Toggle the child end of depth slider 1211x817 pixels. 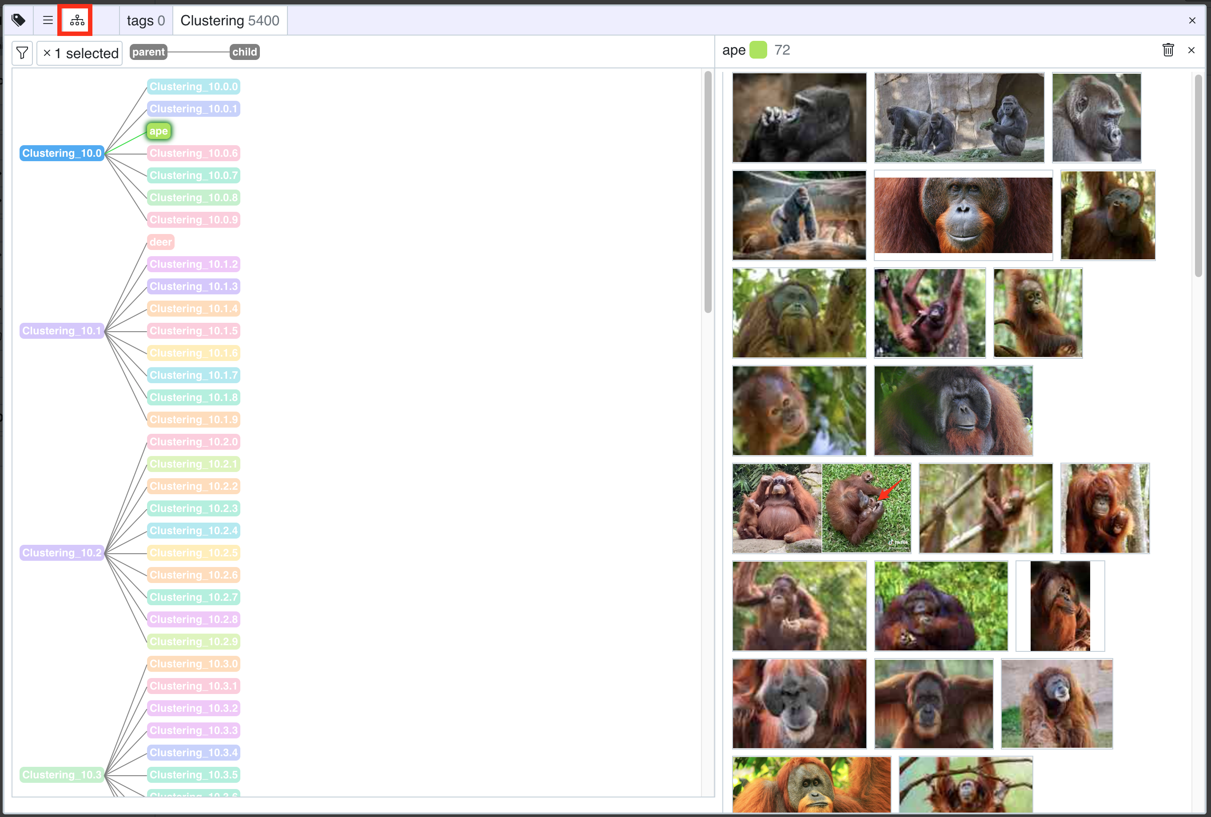(244, 52)
